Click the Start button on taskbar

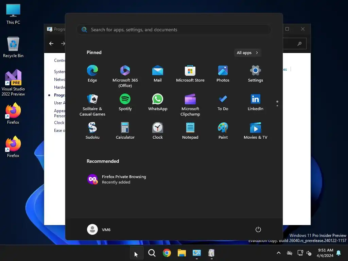(137, 253)
